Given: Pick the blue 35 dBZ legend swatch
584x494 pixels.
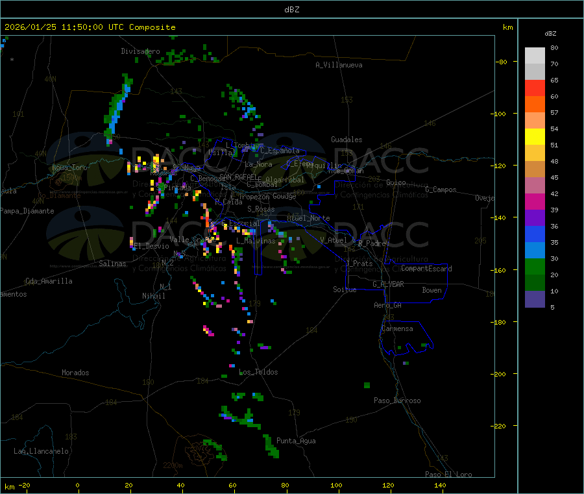Looking at the screenshot, I should 535,234.
